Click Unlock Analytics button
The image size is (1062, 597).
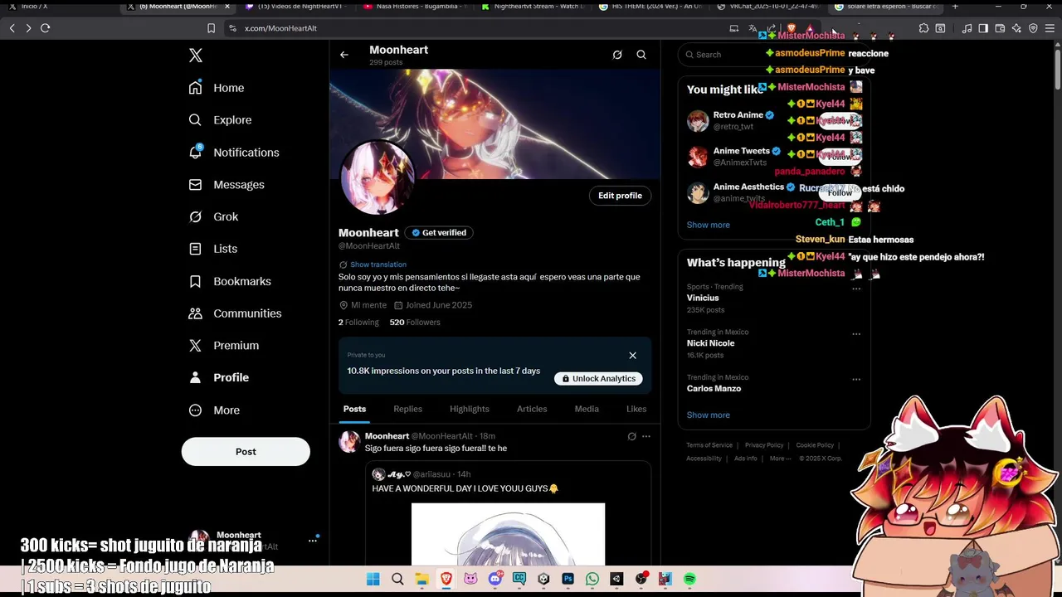(598, 379)
